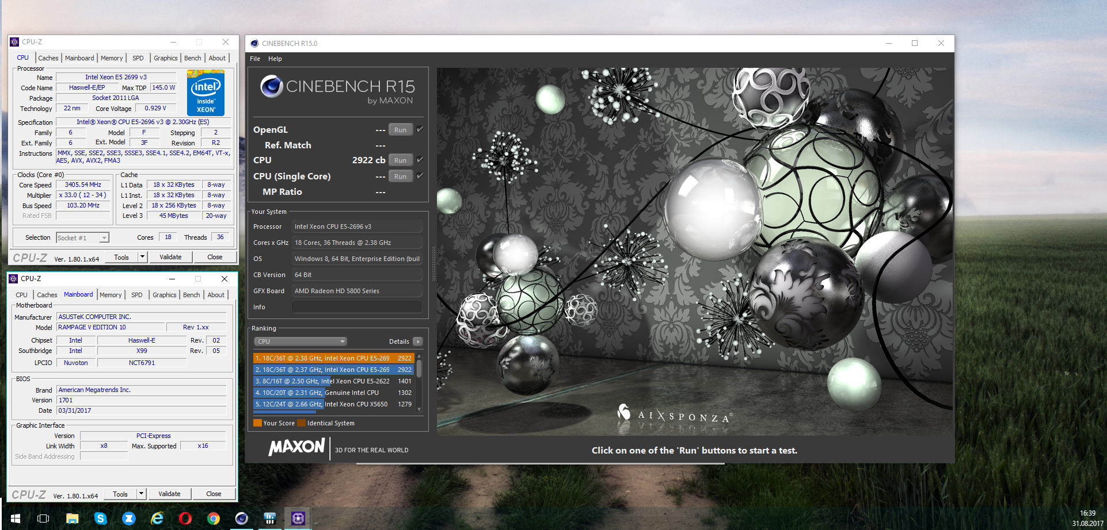Open Opera browser from the taskbar
1107x530 pixels.
click(x=185, y=519)
